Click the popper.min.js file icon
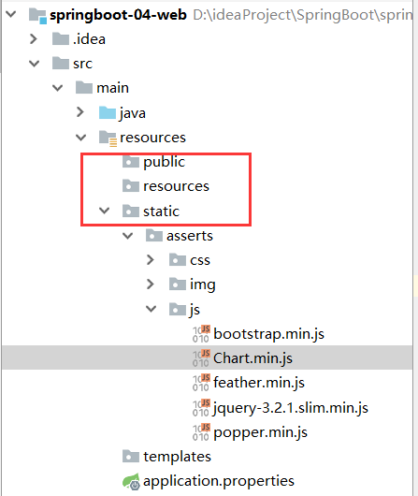Screen dimensions: 418x496 (x=201, y=432)
